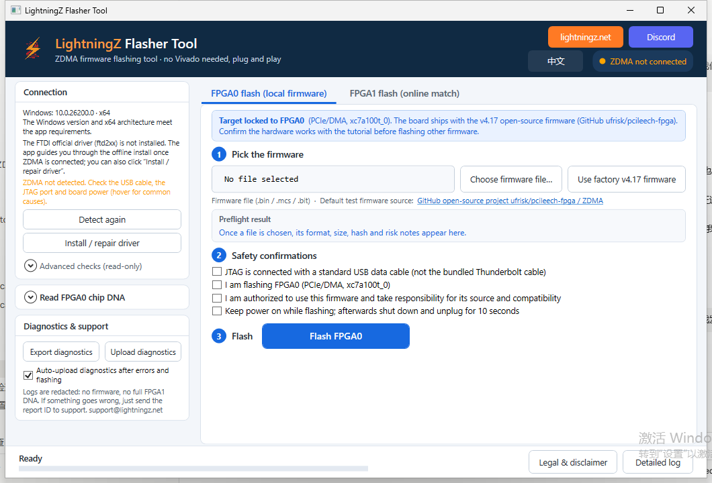Click Use factory v4.17 firmware
The width and height of the screenshot is (712, 483).
click(x=626, y=179)
